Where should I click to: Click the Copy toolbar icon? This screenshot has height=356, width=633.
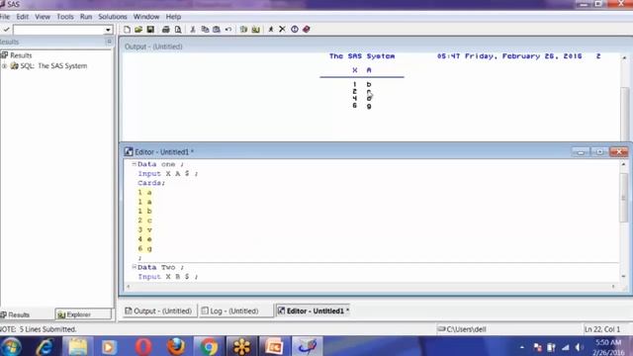pyautogui.click(x=205, y=30)
